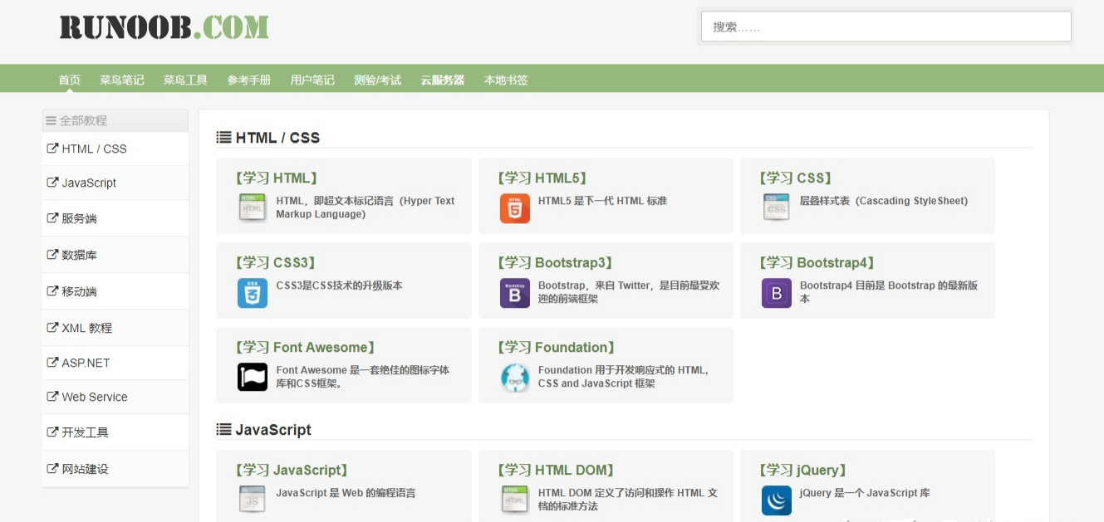Click the orange HTML5 shield icon
Screen dimensions: 1104x522
tap(514, 208)
